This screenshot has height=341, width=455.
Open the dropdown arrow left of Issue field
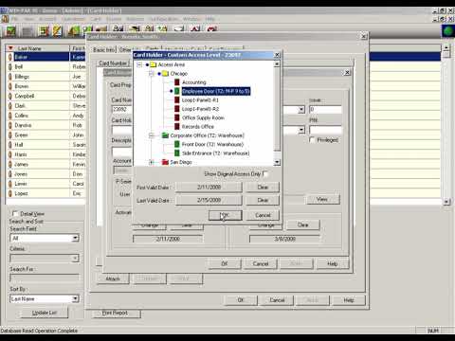pyautogui.click(x=301, y=110)
